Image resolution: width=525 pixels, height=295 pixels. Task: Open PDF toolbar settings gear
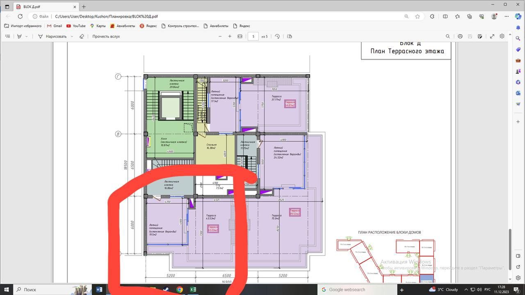tap(502, 36)
